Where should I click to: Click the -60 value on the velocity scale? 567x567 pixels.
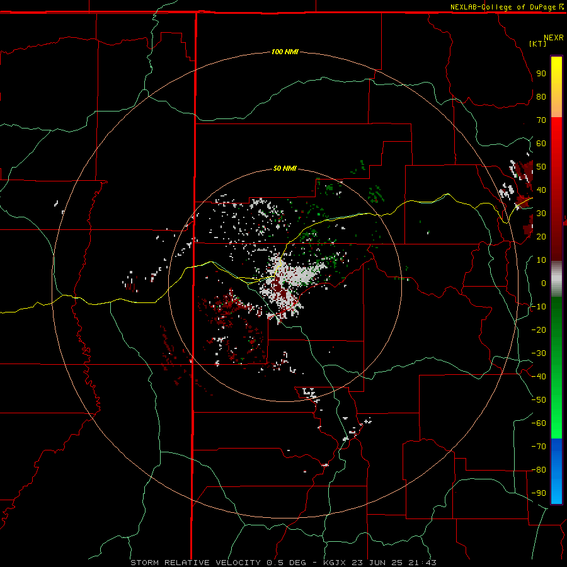(539, 423)
